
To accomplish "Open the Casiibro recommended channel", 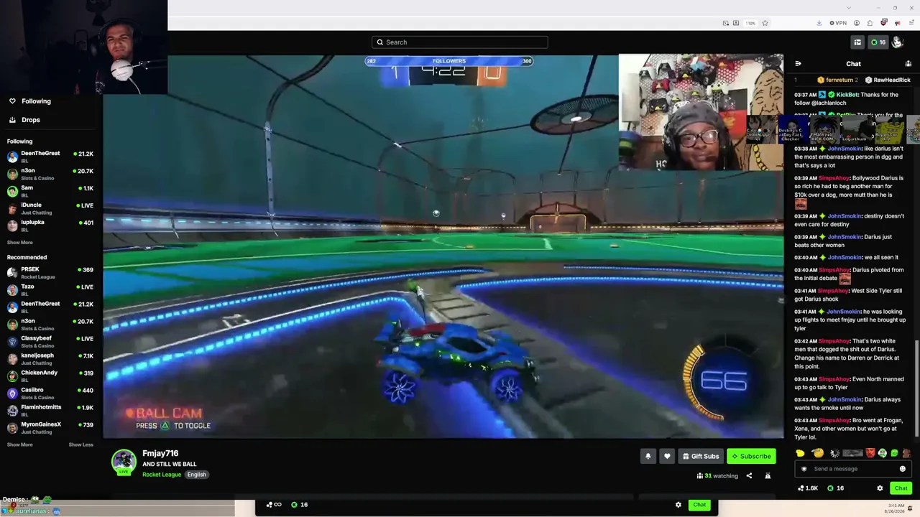I will coord(50,393).
